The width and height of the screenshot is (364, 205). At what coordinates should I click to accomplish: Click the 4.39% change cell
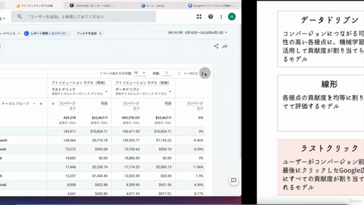pos(198,184)
